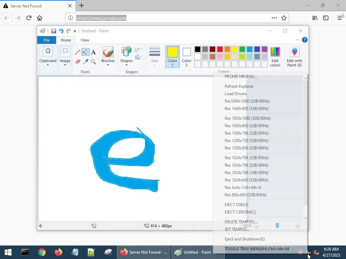Image resolution: width=346 pixels, height=259 pixels.
Task: Select the Fill with color bucket tool
Action: point(85,52)
